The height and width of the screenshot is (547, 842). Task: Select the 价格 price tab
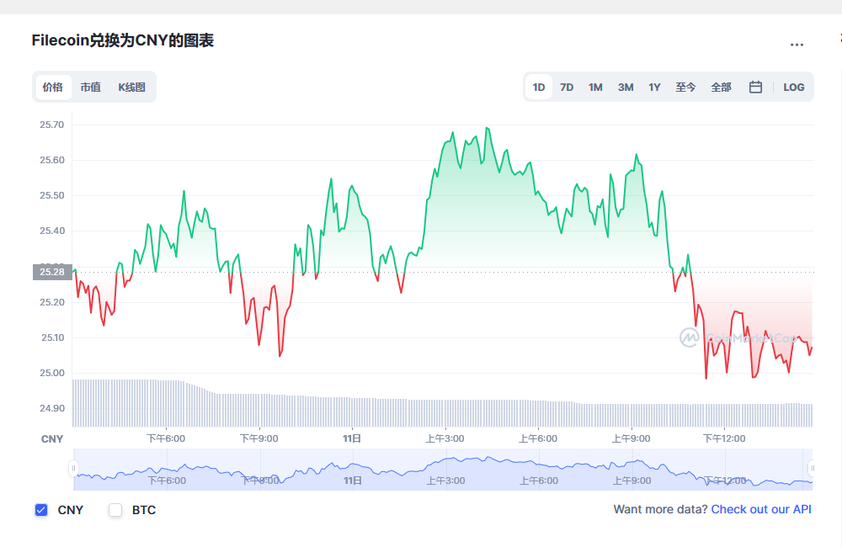[53, 87]
